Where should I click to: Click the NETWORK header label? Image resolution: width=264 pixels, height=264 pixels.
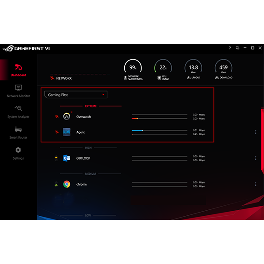[x=64, y=78]
